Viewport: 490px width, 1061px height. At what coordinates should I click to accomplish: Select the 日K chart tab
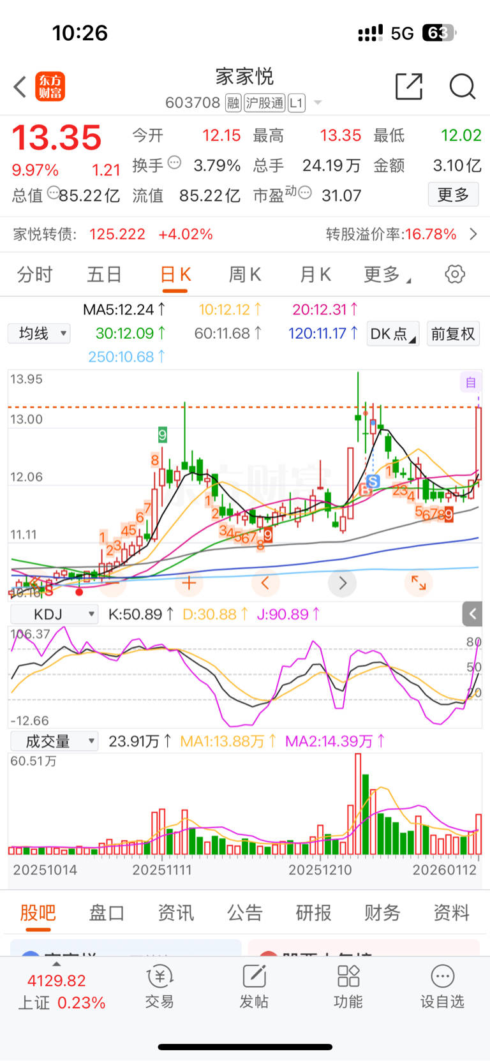click(175, 274)
